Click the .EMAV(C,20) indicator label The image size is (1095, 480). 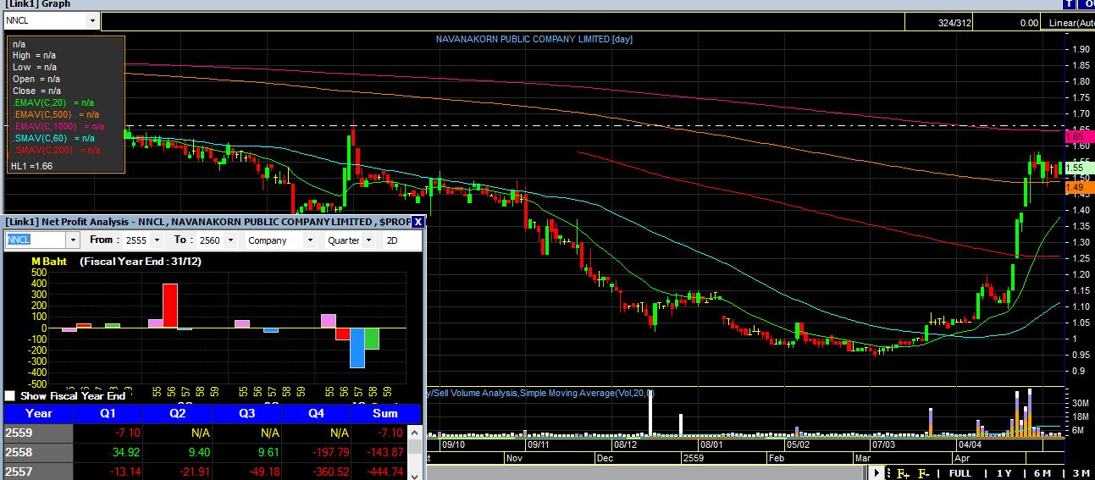click(x=41, y=102)
